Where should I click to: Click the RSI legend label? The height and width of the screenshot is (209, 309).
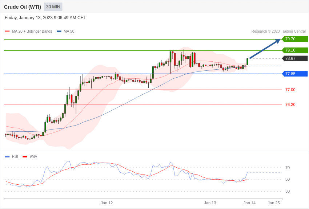coord(15,156)
